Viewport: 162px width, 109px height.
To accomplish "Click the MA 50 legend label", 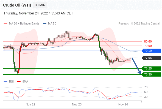I will click(x=52, y=24).
